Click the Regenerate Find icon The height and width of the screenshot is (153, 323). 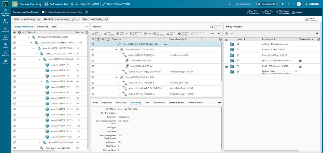131,33
